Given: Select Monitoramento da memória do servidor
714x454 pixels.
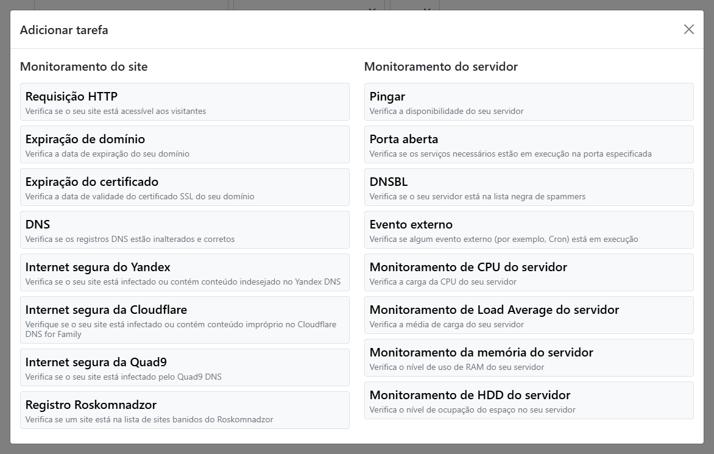Looking at the screenshot, I should pos(529,358).
